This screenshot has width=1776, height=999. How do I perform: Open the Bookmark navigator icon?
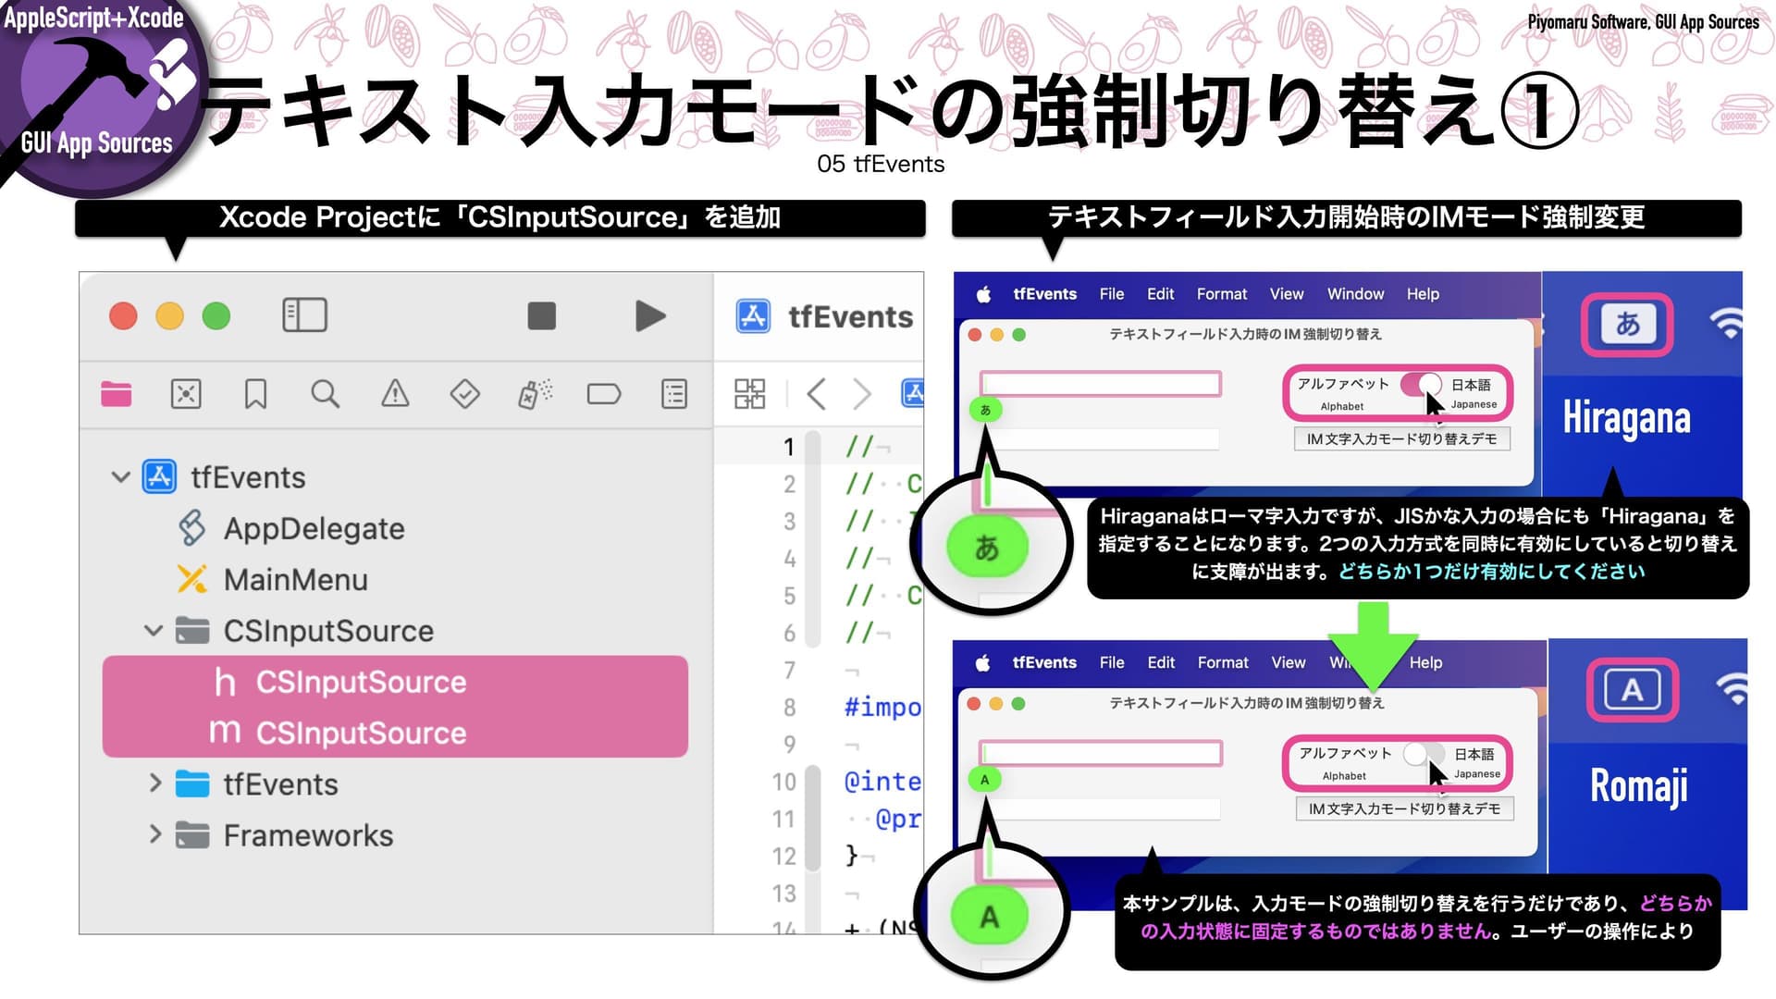(255, 394)
